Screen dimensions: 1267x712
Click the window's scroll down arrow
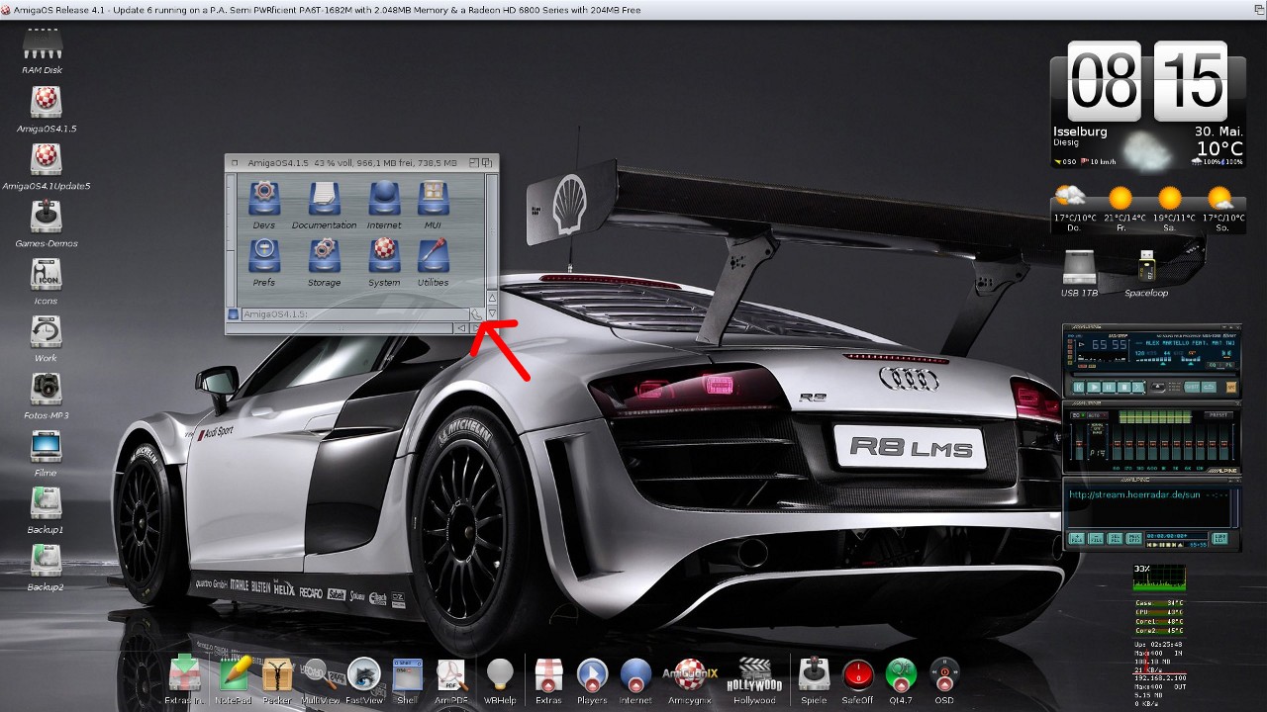pos(492,313)
